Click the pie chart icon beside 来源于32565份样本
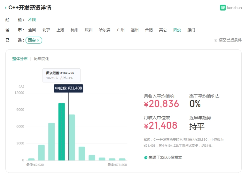This screenshot has height=178, width=248. pos(146,158)
